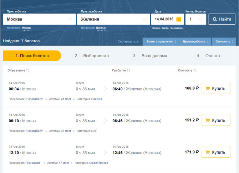Open the ЕвропаЛайт carrier link in first ticket
Image resolution: width=239 pixels, height=173 pixels.
pos(34,99)
